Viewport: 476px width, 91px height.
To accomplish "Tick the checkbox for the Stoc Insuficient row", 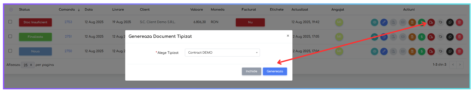I will [10, 22].
